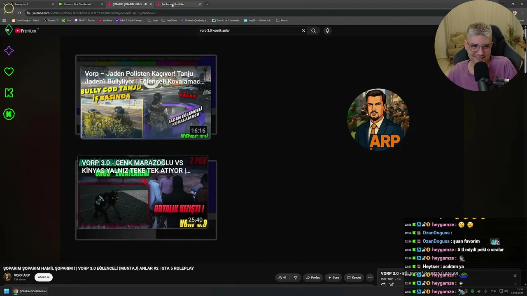Toggle playlist shuffle button

[392, 284]
